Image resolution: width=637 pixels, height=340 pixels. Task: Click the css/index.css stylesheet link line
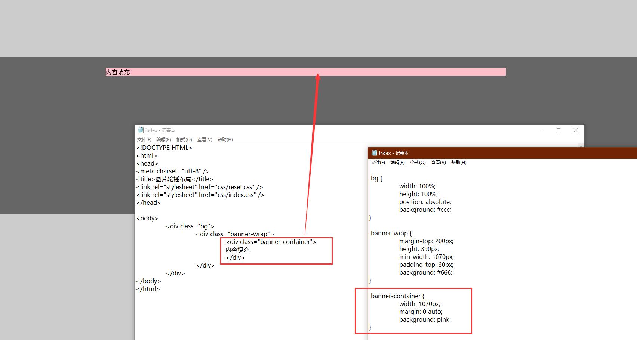[200, 195]
